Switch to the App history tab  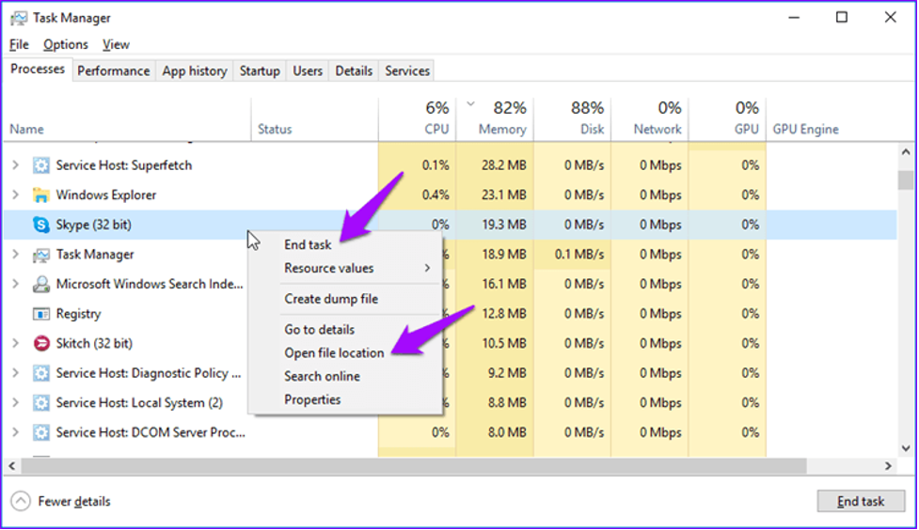[x=195, y=70]
